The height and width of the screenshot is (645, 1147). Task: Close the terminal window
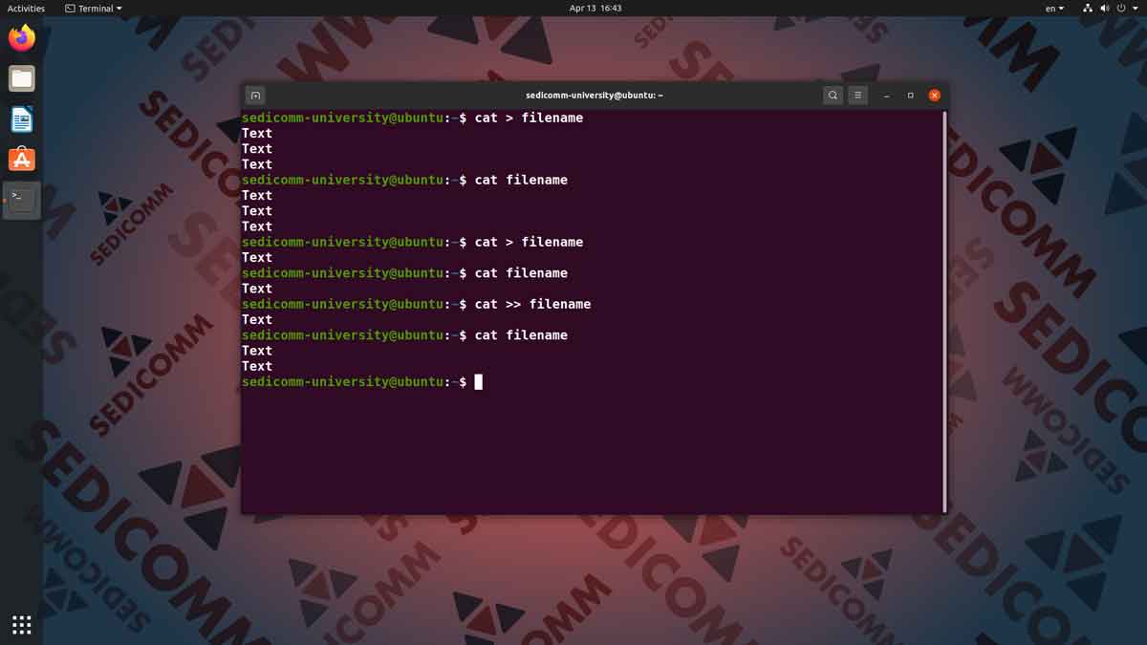coord(934,96)
